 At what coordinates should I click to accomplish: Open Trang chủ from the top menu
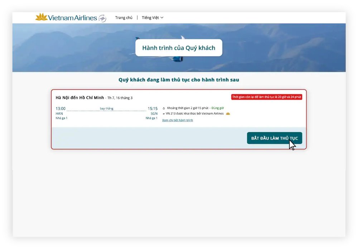pyautogui.click(x=124, y=17)
